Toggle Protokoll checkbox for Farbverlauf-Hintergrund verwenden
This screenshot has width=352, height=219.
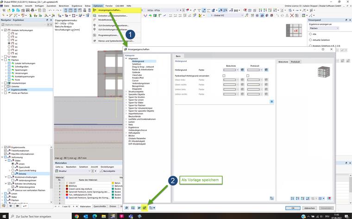248,76
